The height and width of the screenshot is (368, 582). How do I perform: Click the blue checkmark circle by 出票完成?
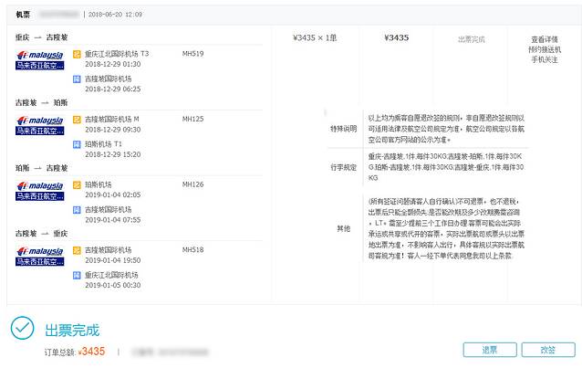click(x=23, y=329)
